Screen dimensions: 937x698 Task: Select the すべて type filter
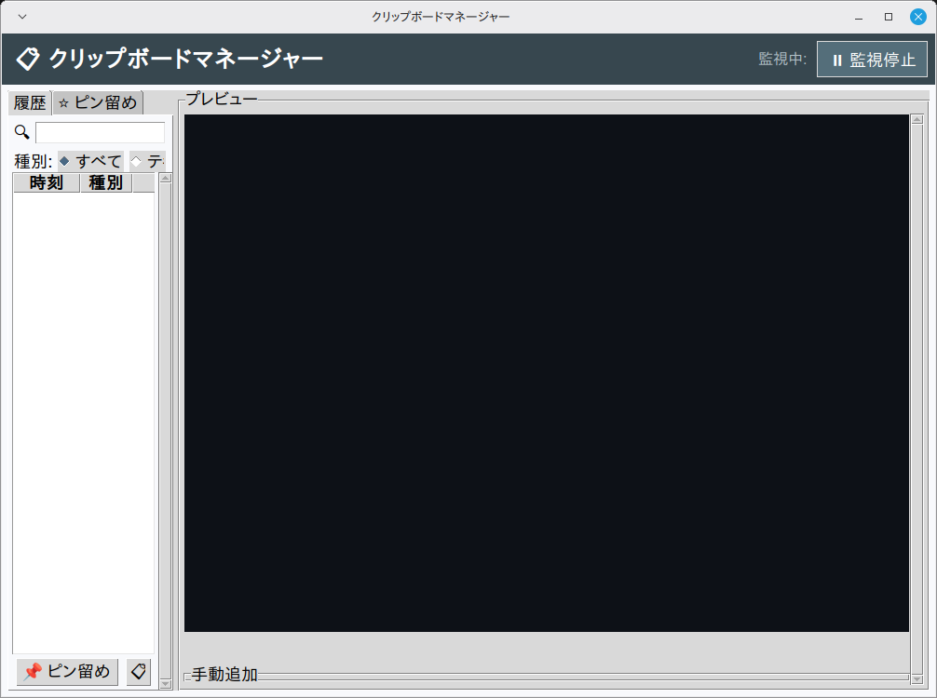pyautogui.click(x=91, y=161)
